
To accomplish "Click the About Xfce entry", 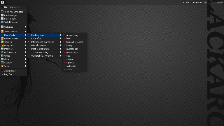I will point(14,71).
